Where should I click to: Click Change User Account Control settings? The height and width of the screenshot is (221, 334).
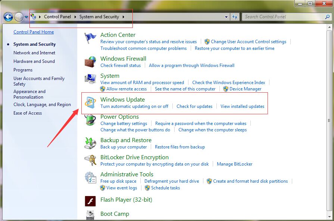pos(249,42)
